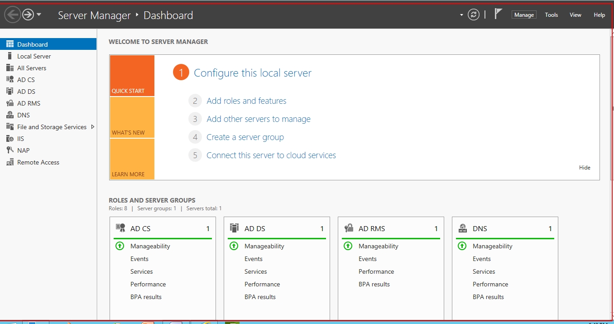Select Local Server in sidebar
Screen dimensions: 614x324
(x=34, y=56)
